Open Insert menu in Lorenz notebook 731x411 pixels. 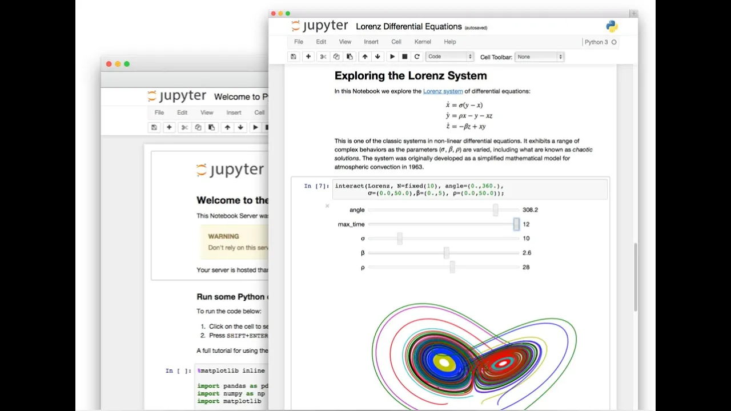[x=371, y=42]
